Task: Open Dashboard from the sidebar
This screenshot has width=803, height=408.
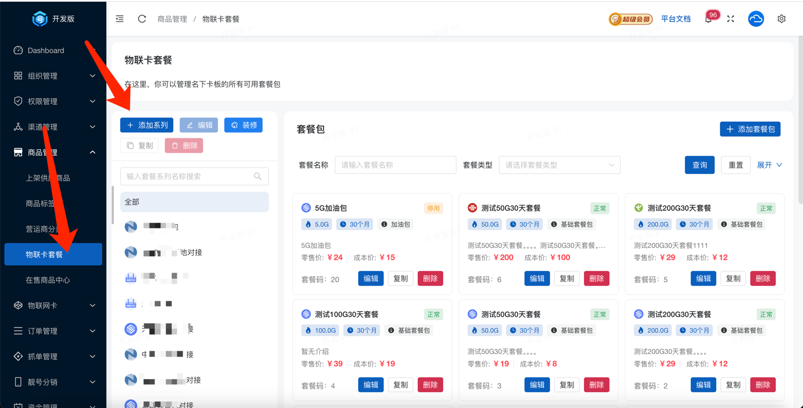Action: [46, 51]
